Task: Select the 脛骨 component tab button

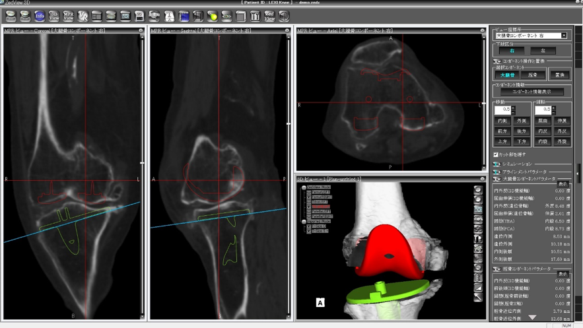Action: tap(533, 75)
